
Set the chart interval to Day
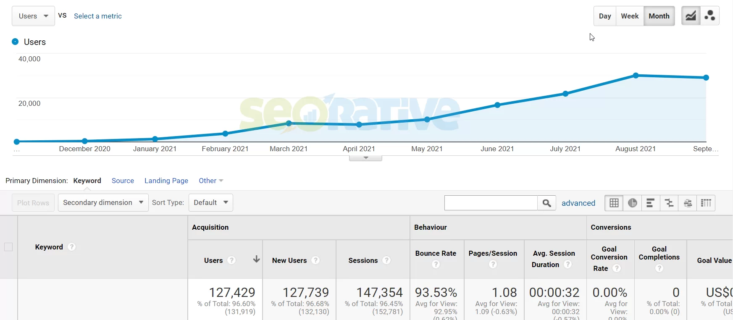(605, 16)
